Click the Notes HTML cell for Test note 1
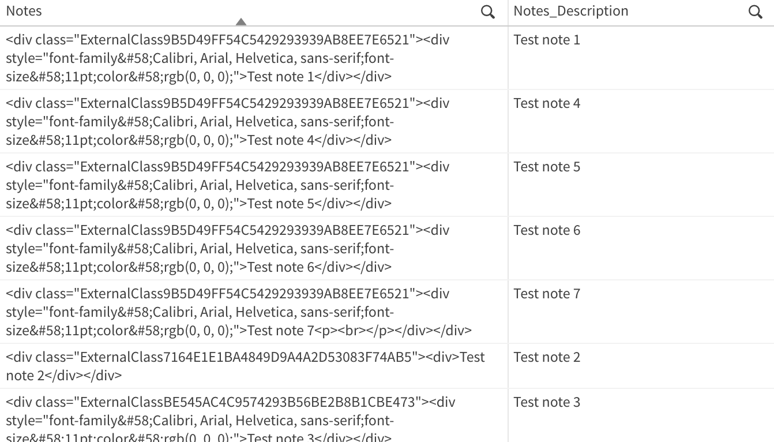The height and width of the screenshot is (442, 774). click(228, 58)
